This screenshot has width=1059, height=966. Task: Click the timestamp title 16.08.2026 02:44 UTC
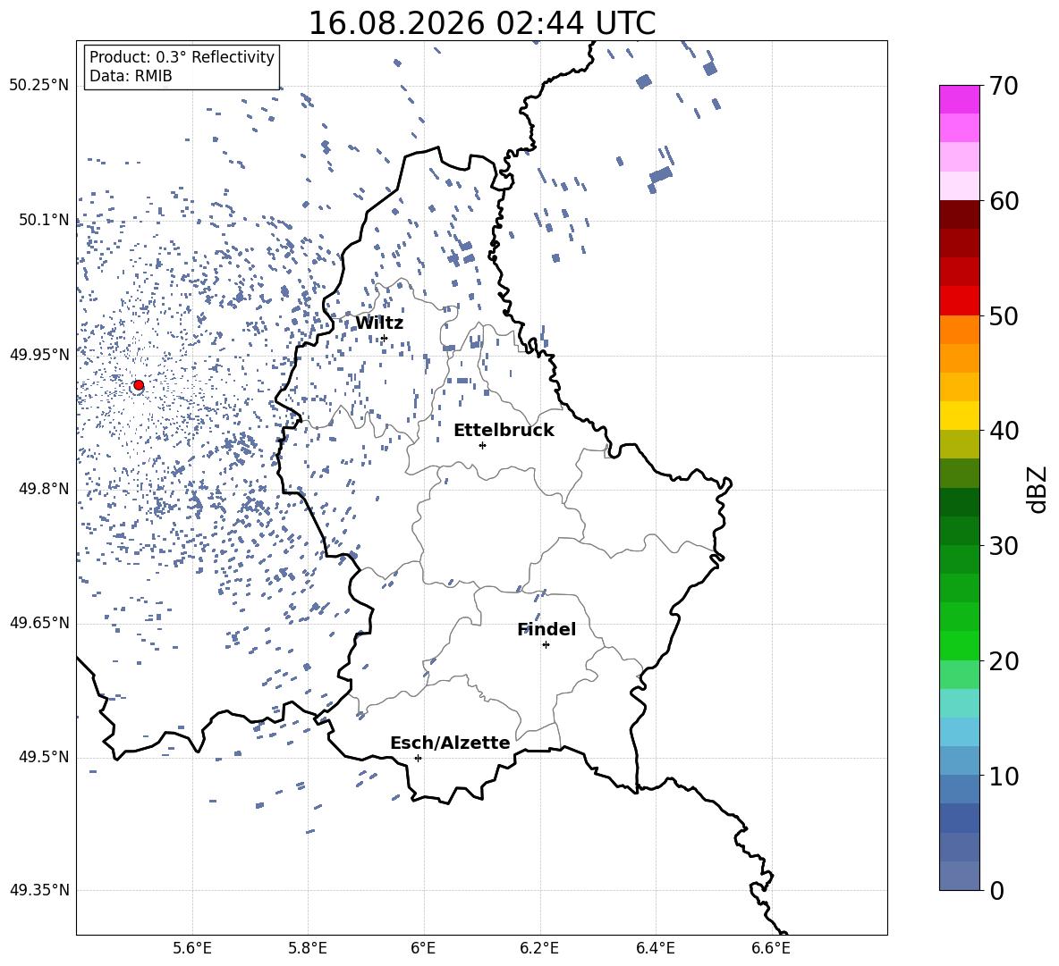[481, 23]
